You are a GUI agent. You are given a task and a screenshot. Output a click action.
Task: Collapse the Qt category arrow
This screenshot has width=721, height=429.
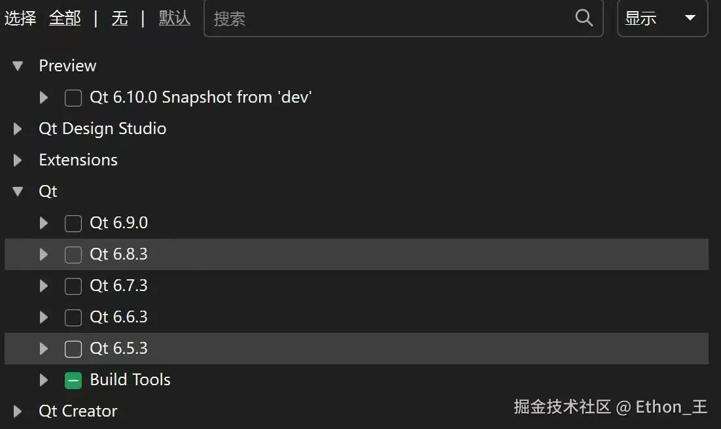[x=18, y=191]
